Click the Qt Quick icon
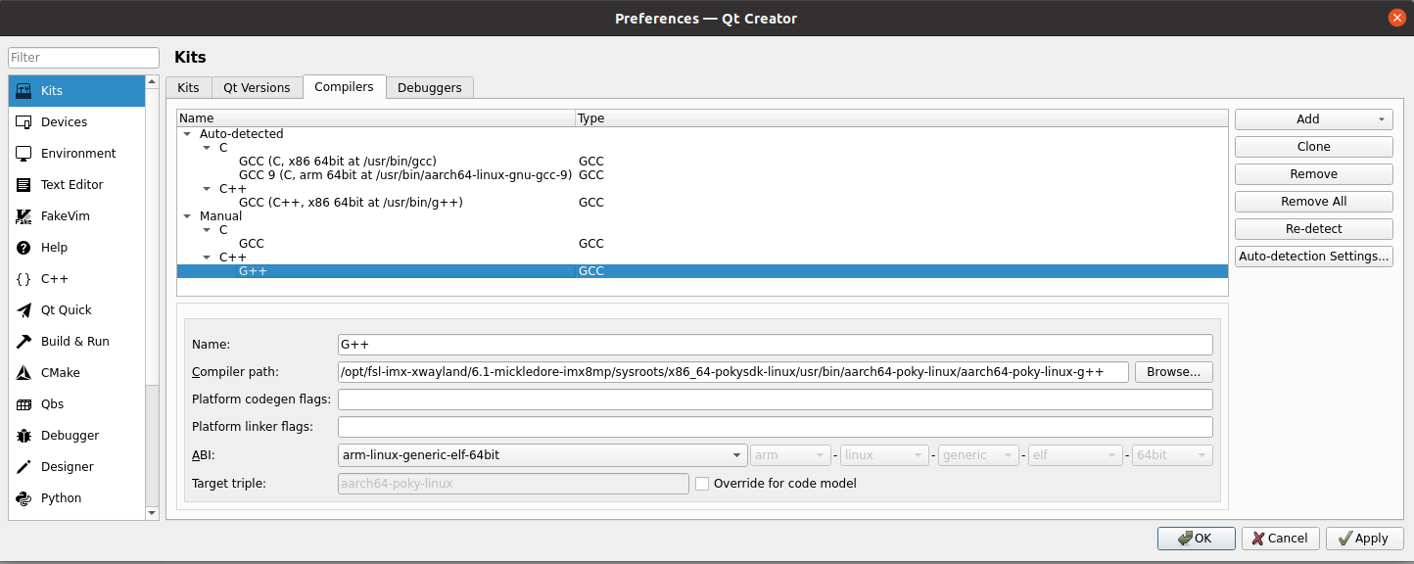Image resolution: width=1414 pixels, height=564 pixels. click(24, 309)
